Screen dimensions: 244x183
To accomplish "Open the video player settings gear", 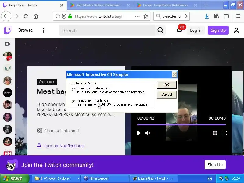I will (x=215, y=133).
